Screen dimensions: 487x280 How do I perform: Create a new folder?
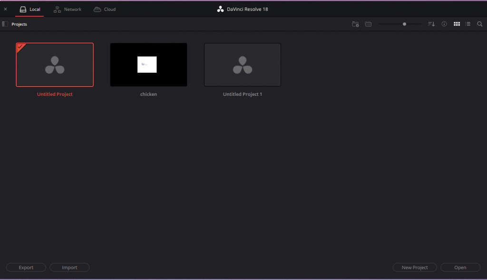[x=356, y=24]
